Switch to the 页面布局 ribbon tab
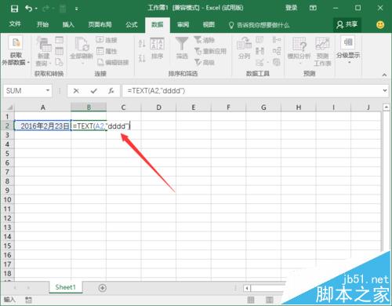Viewport: 392px width, 306px height. point(100,24)
